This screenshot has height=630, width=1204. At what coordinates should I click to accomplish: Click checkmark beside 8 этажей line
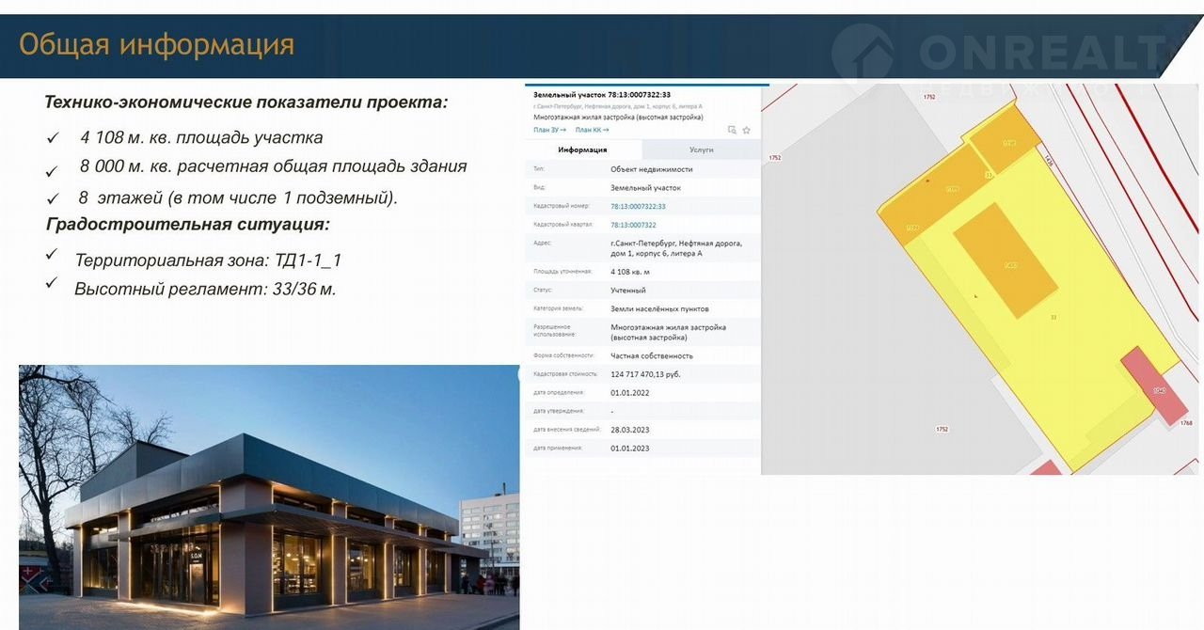[53, 199]
